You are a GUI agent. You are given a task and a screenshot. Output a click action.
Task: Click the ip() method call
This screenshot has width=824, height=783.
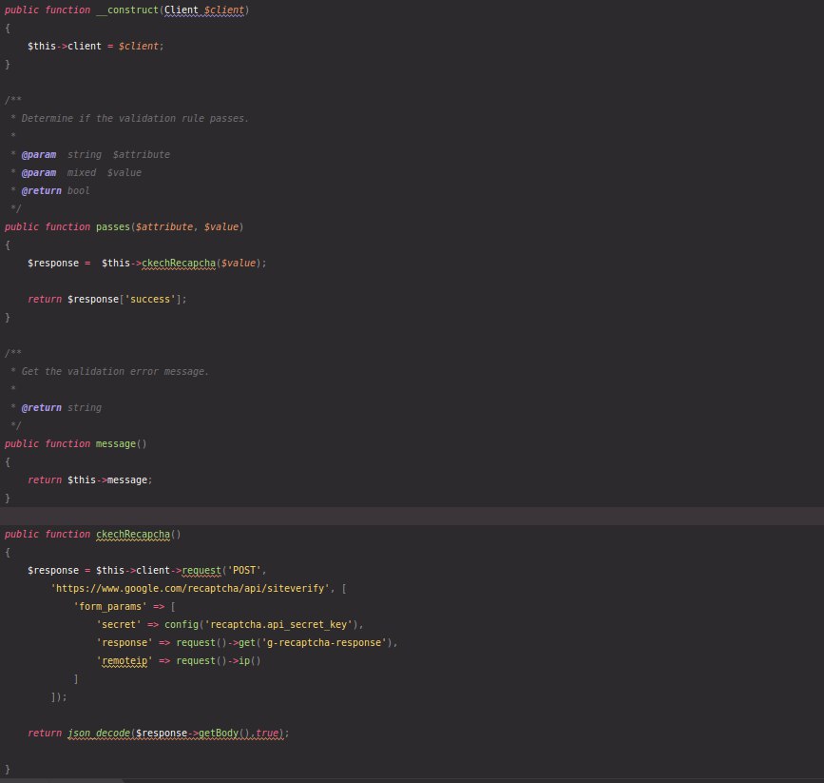250,661
